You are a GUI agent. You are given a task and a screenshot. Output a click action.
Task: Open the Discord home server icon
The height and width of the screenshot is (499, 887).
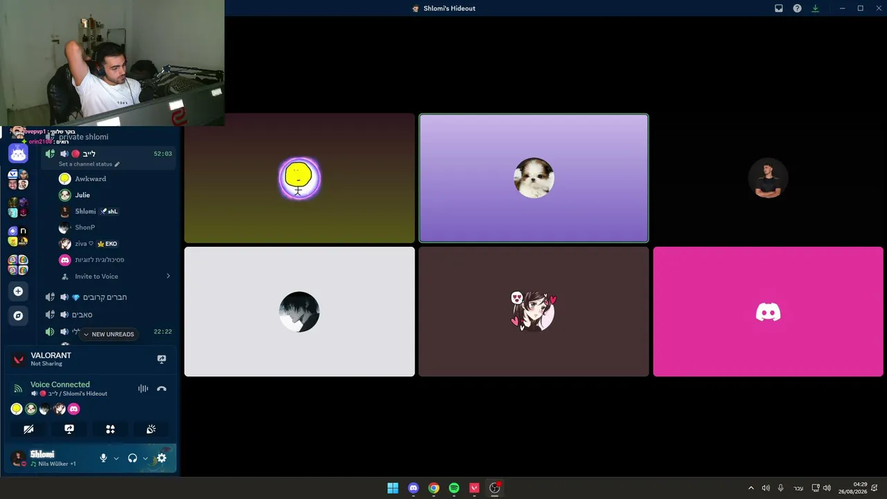[x=18, y=153]
